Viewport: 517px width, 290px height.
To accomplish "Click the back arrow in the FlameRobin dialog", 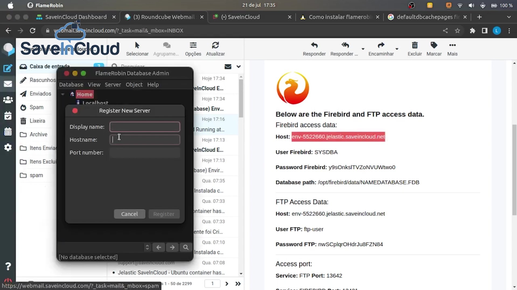I will tap(159, 247).
